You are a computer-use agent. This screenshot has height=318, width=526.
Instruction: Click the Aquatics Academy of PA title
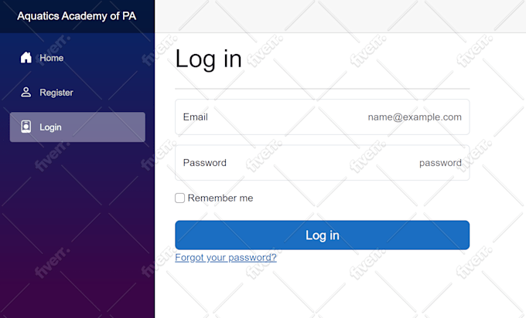[77, 16]
